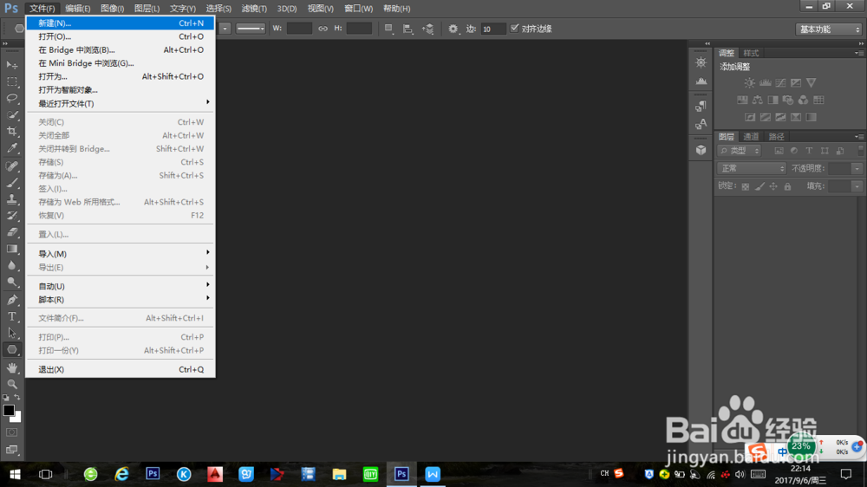Viewport: 867px width, 487px height.
Task: Select the Gradient tool
Action: (x=11, y=250)
